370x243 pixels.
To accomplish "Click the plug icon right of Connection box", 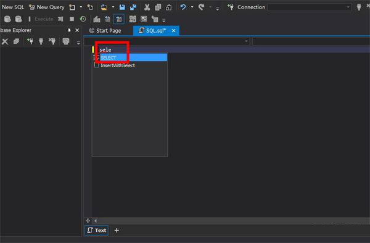I will coord(359,7).
